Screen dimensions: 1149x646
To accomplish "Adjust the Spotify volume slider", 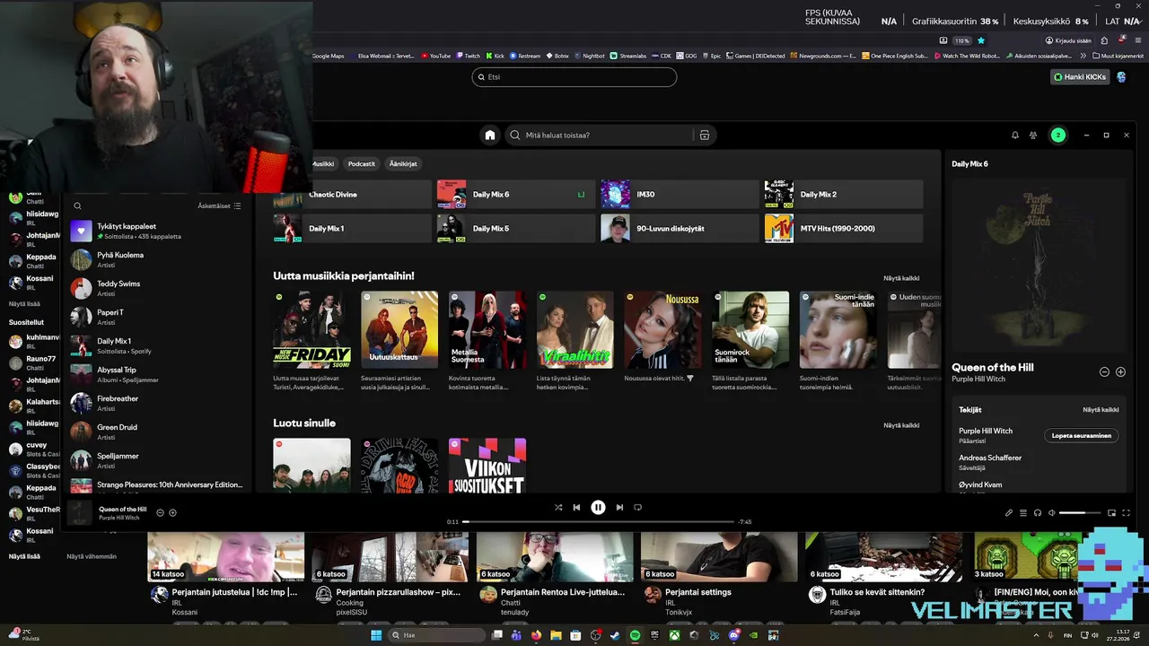I will [1080, 513].
